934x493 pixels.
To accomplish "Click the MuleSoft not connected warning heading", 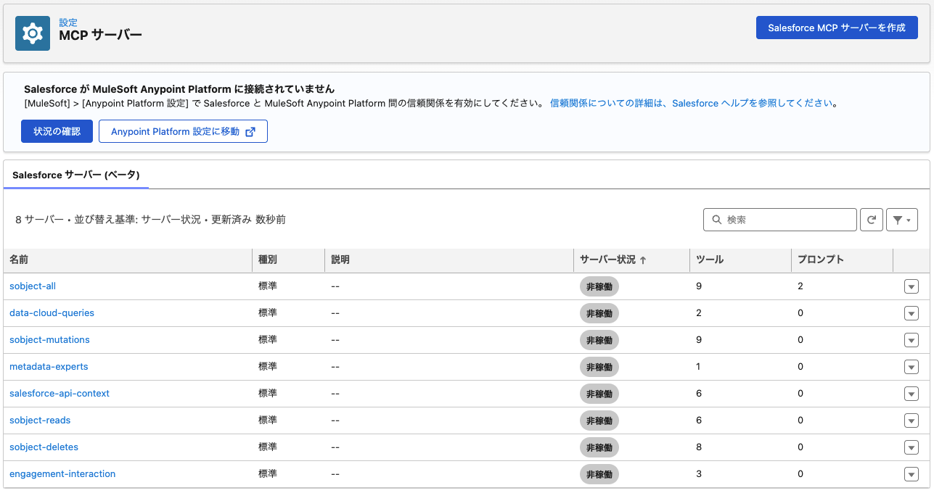I will point(179,89).
